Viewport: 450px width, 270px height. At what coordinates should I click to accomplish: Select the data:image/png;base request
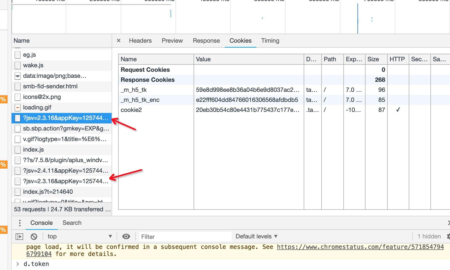point(62,76)
